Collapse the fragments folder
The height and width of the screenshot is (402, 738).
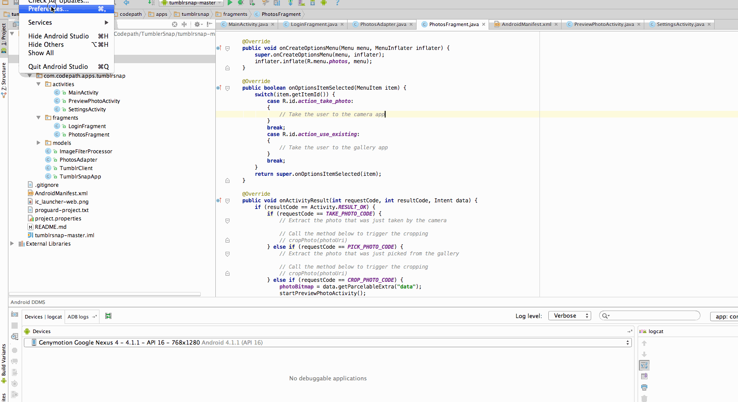(x=38, y=118)
